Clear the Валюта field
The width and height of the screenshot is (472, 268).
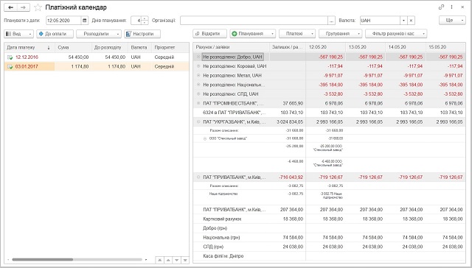pyautogui.click(x=412, y=21)
